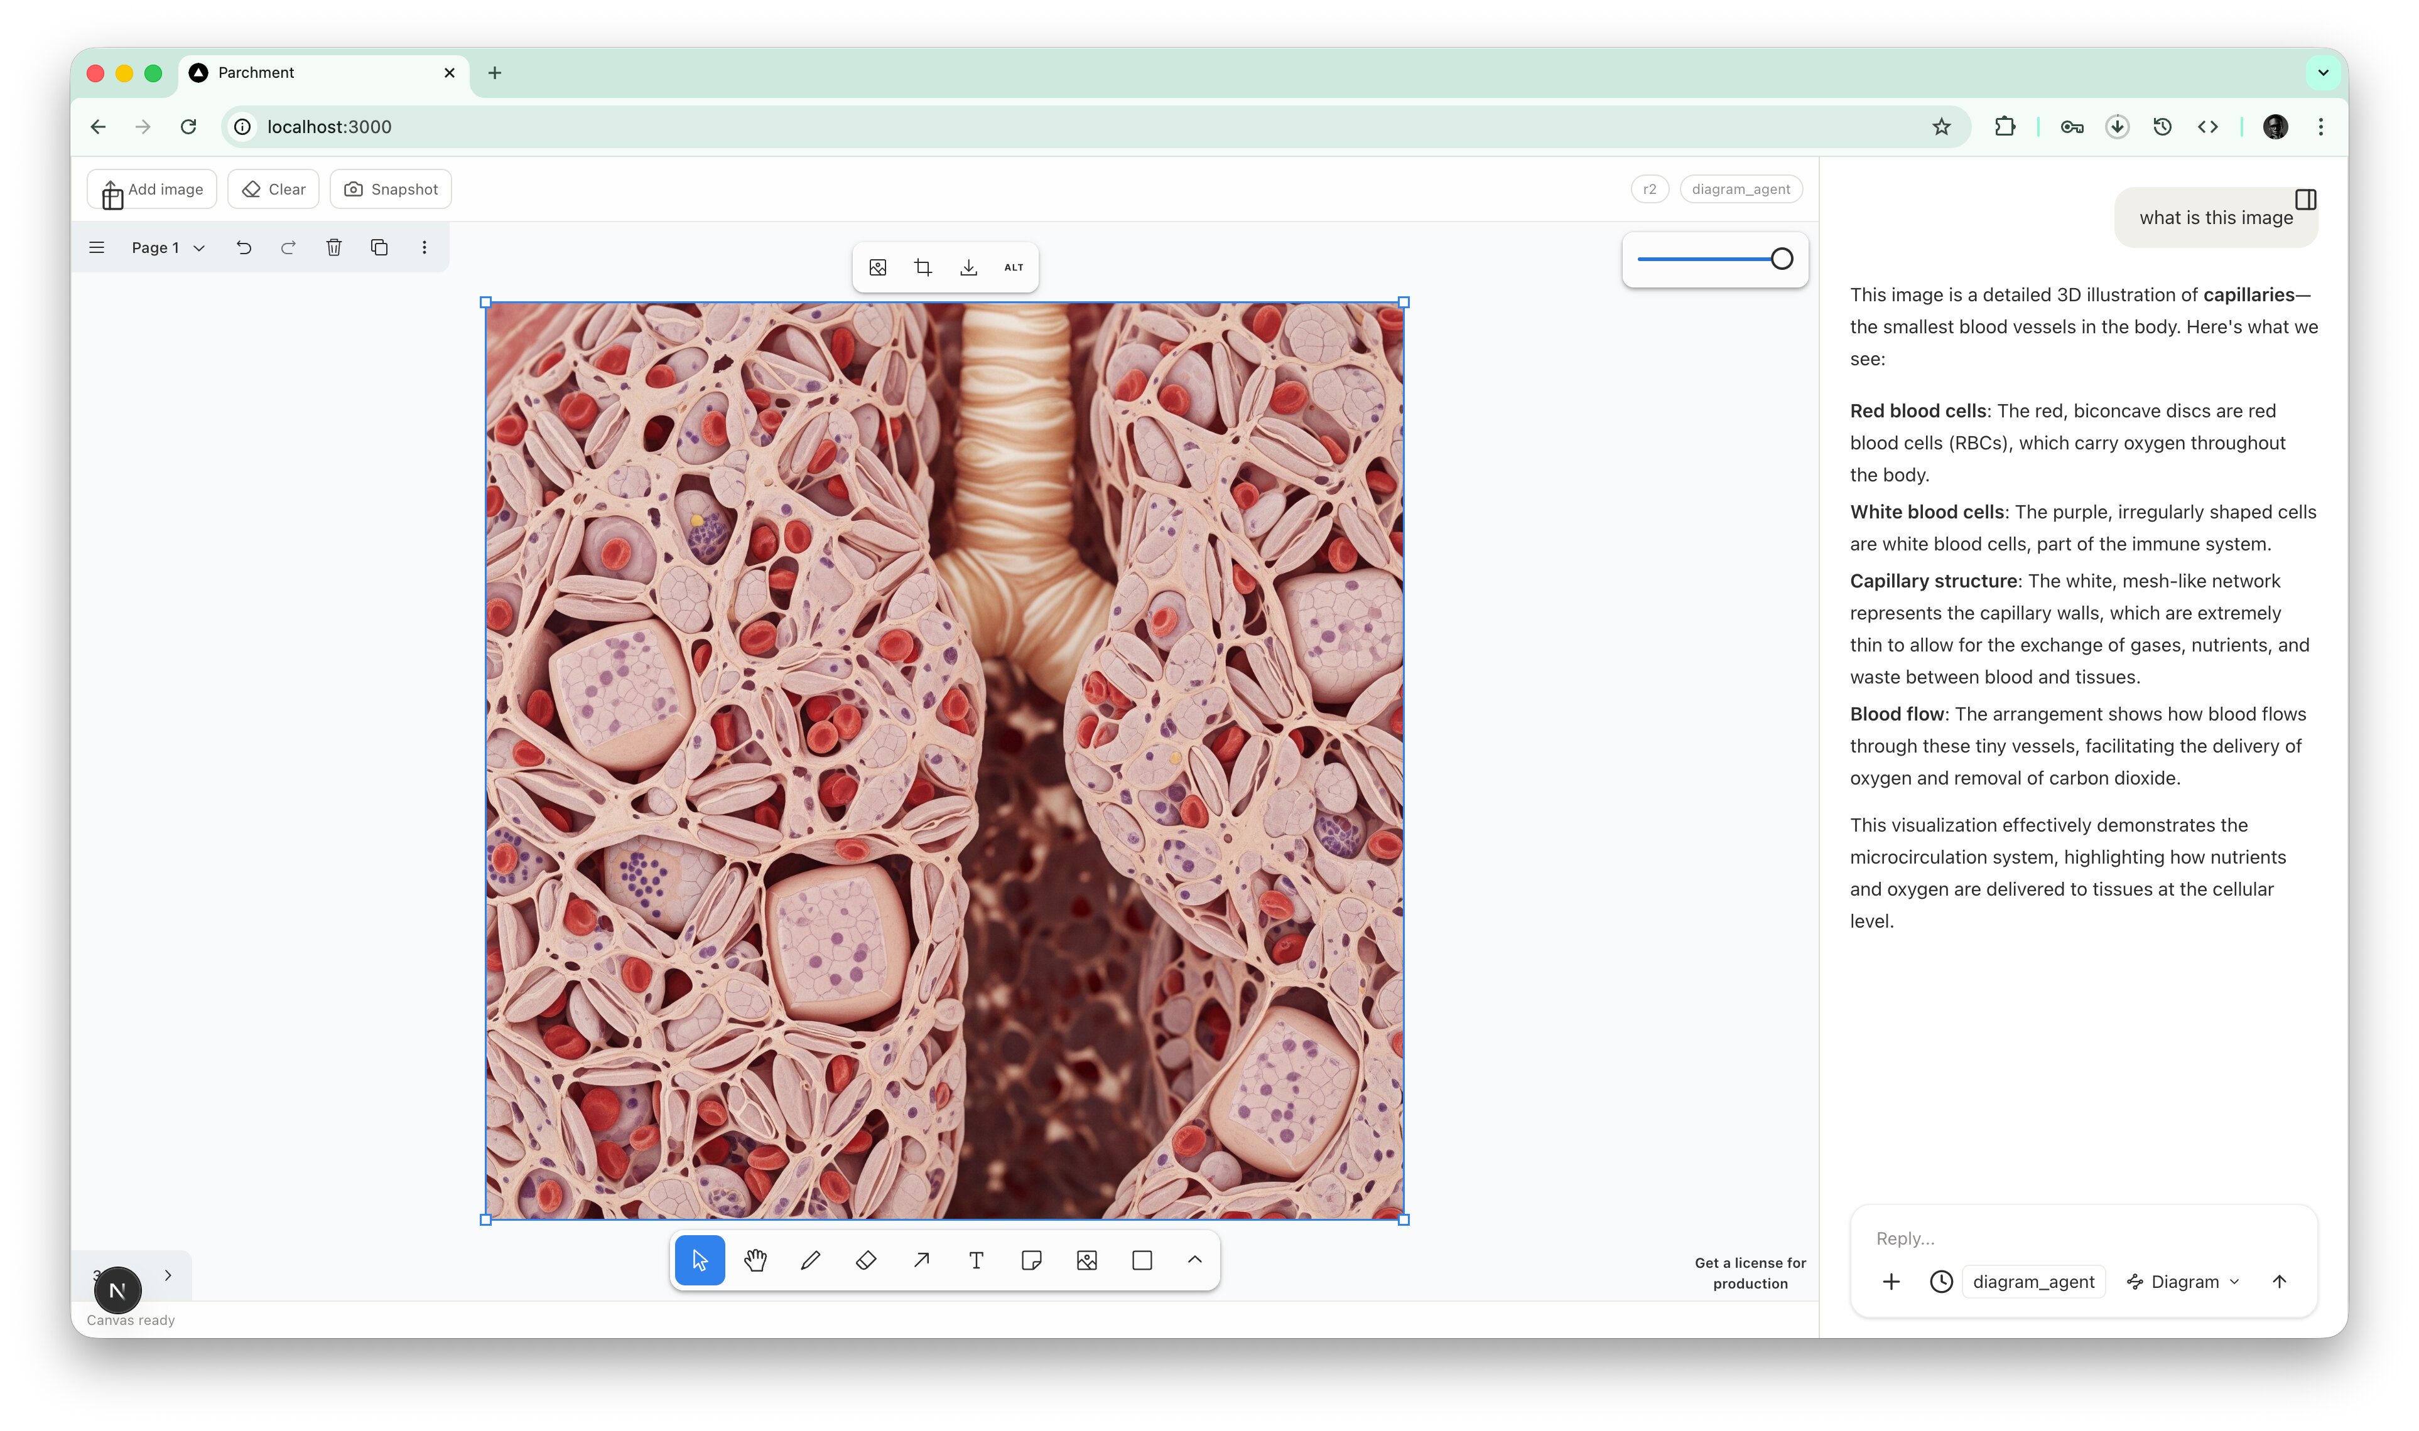Select the Pencil draw tool
Image resolution: width=2419 pixels, height=1431 pixels.
(x=810, y=1260)
